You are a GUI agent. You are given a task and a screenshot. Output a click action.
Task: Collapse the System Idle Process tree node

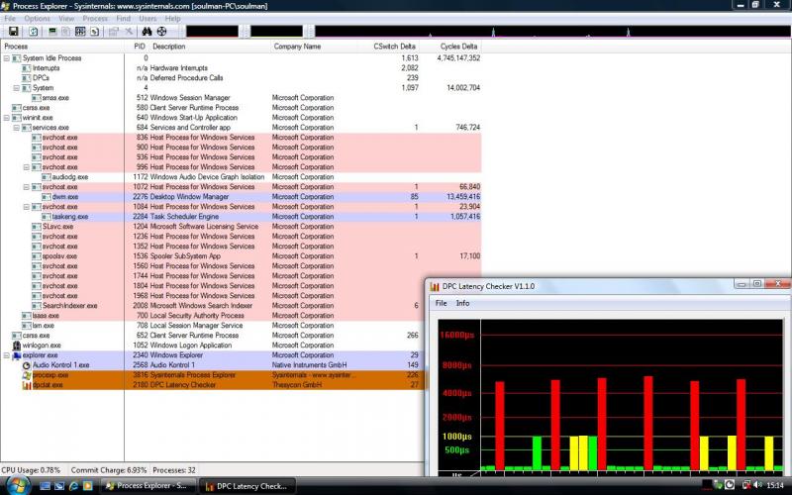pos(6,58)
